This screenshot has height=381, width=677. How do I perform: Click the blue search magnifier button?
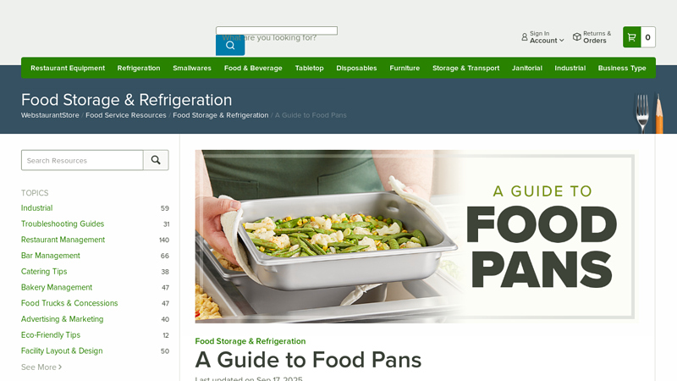coord(230,46)
